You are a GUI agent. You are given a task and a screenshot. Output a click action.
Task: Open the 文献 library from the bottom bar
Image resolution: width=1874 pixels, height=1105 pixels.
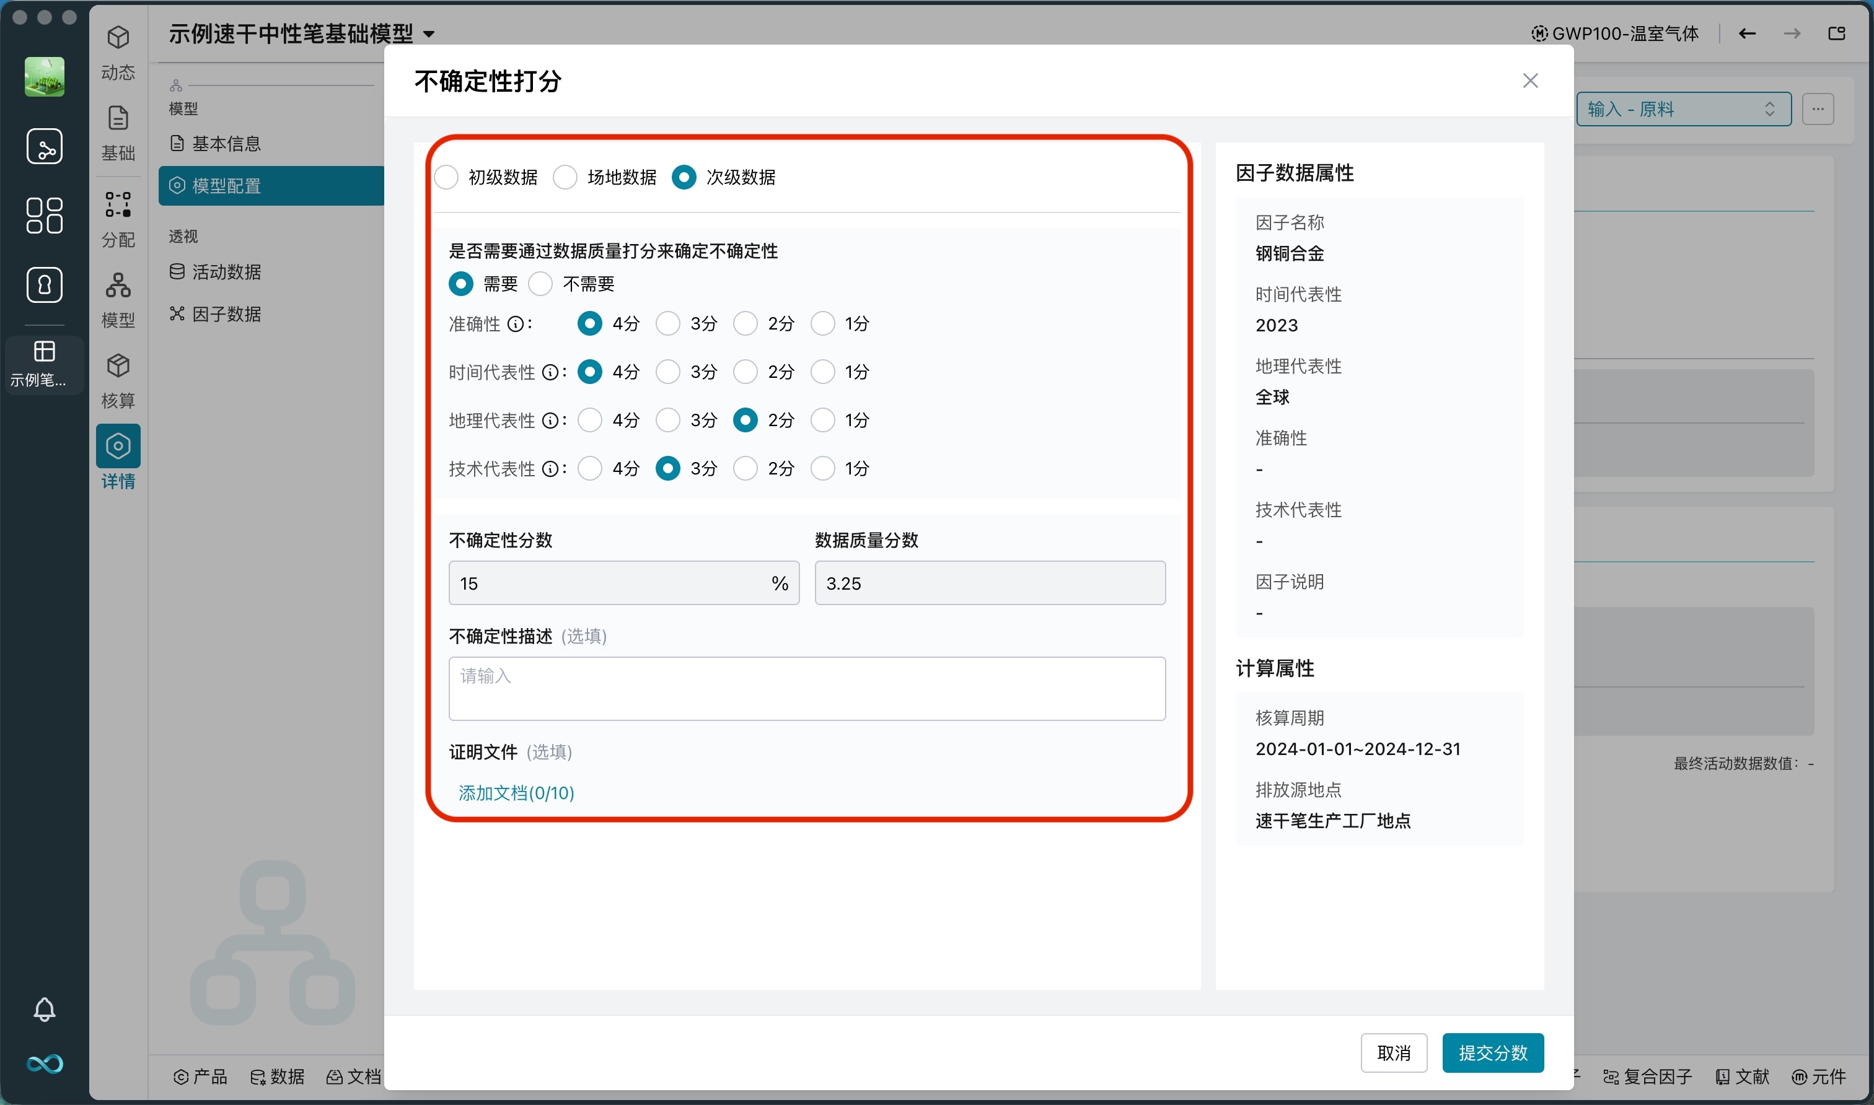[1744, 1077]
